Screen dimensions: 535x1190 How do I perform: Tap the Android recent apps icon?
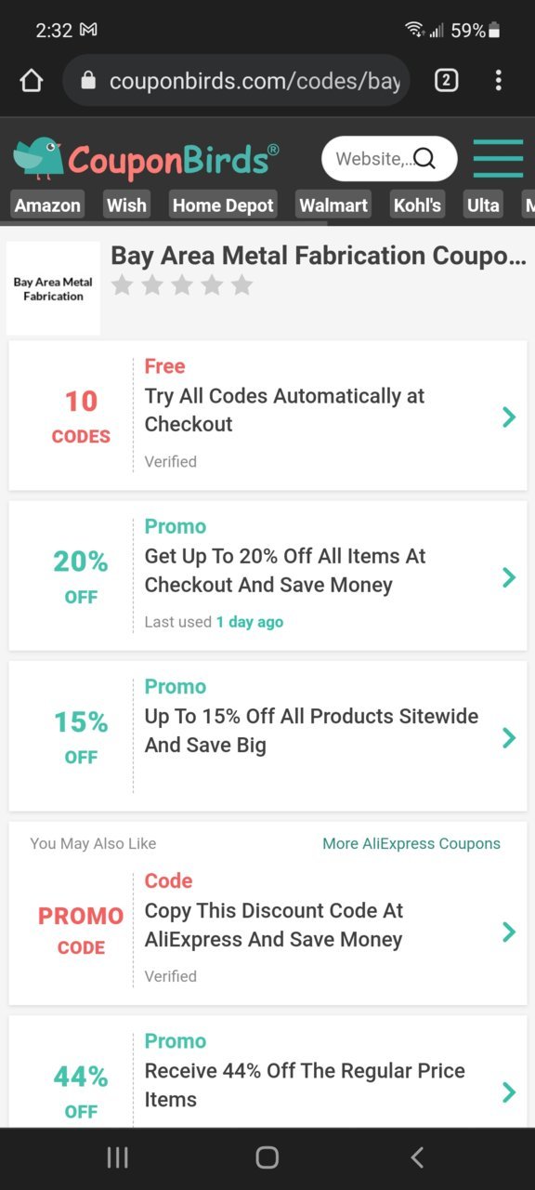point(117,1157)
